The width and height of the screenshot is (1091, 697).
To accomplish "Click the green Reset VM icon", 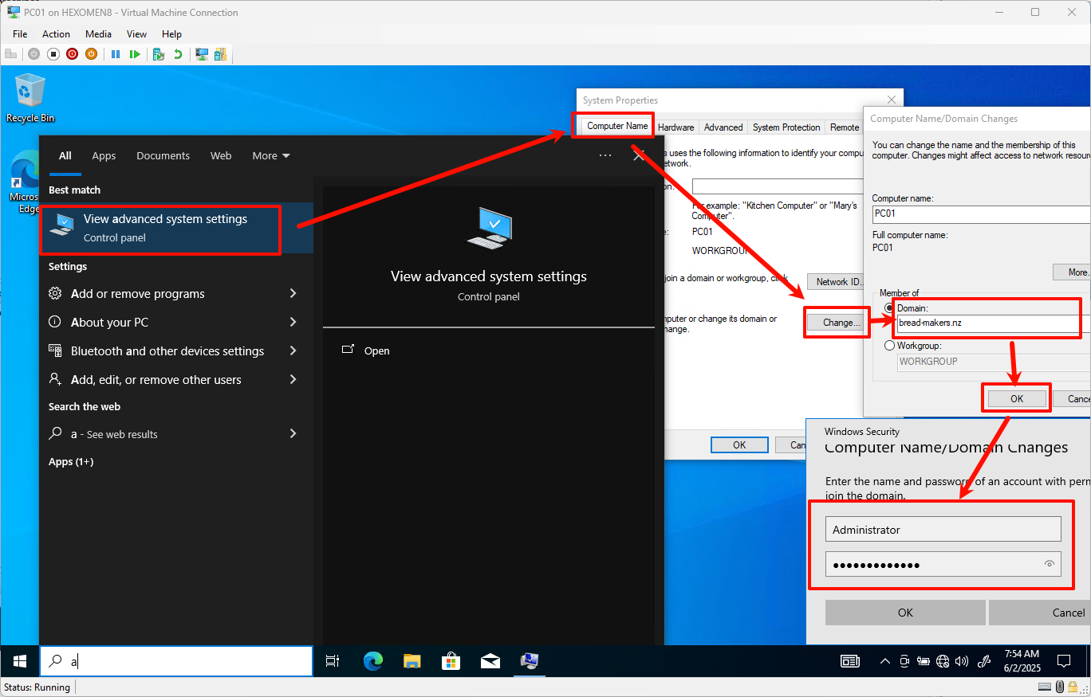I will (x=135, y=54).
